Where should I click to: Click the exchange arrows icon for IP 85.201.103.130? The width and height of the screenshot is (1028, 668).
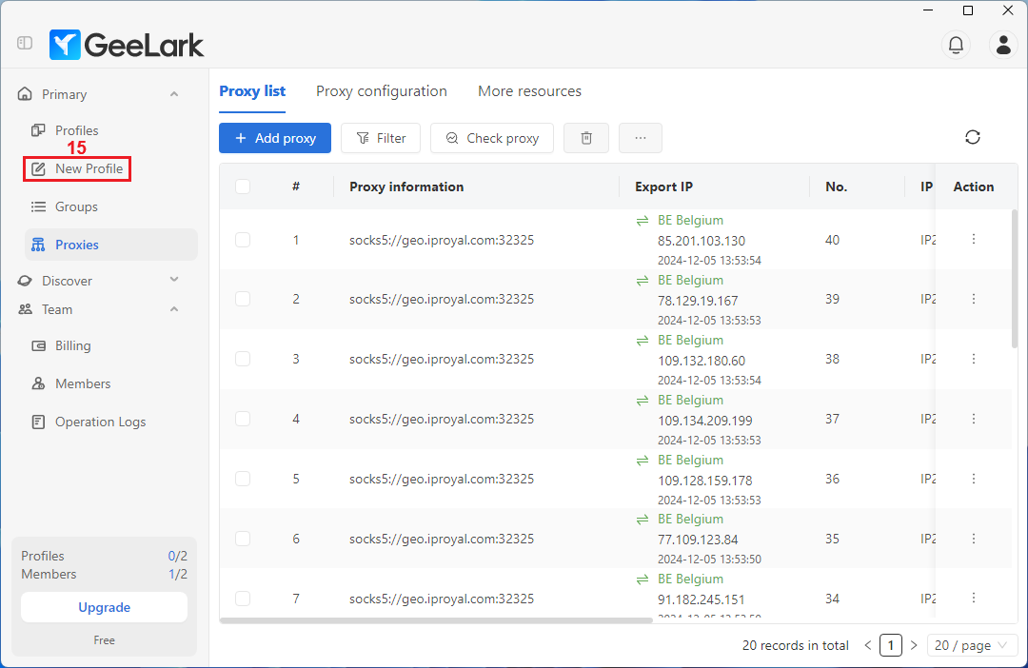pos(642,221)
